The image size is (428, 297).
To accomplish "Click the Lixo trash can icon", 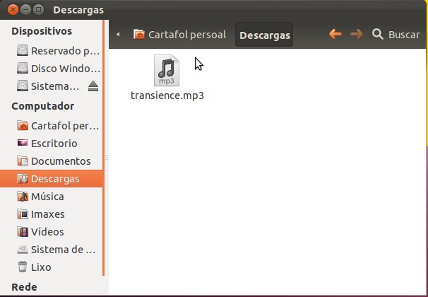I will point(23,267).
